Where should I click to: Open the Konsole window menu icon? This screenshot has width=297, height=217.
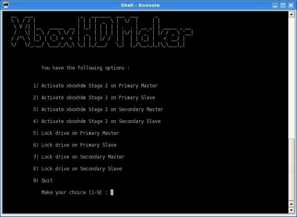tap(6, 5)
